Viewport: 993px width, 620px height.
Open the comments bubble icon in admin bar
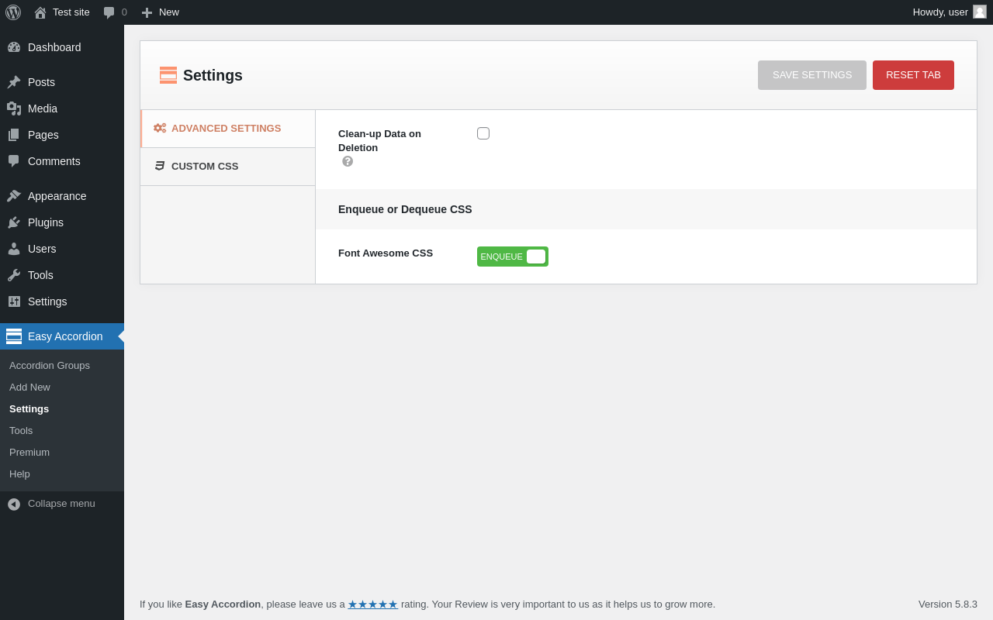pos(109,12)
